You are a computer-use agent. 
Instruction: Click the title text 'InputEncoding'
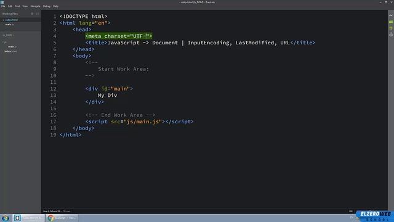tap(208, 43)
